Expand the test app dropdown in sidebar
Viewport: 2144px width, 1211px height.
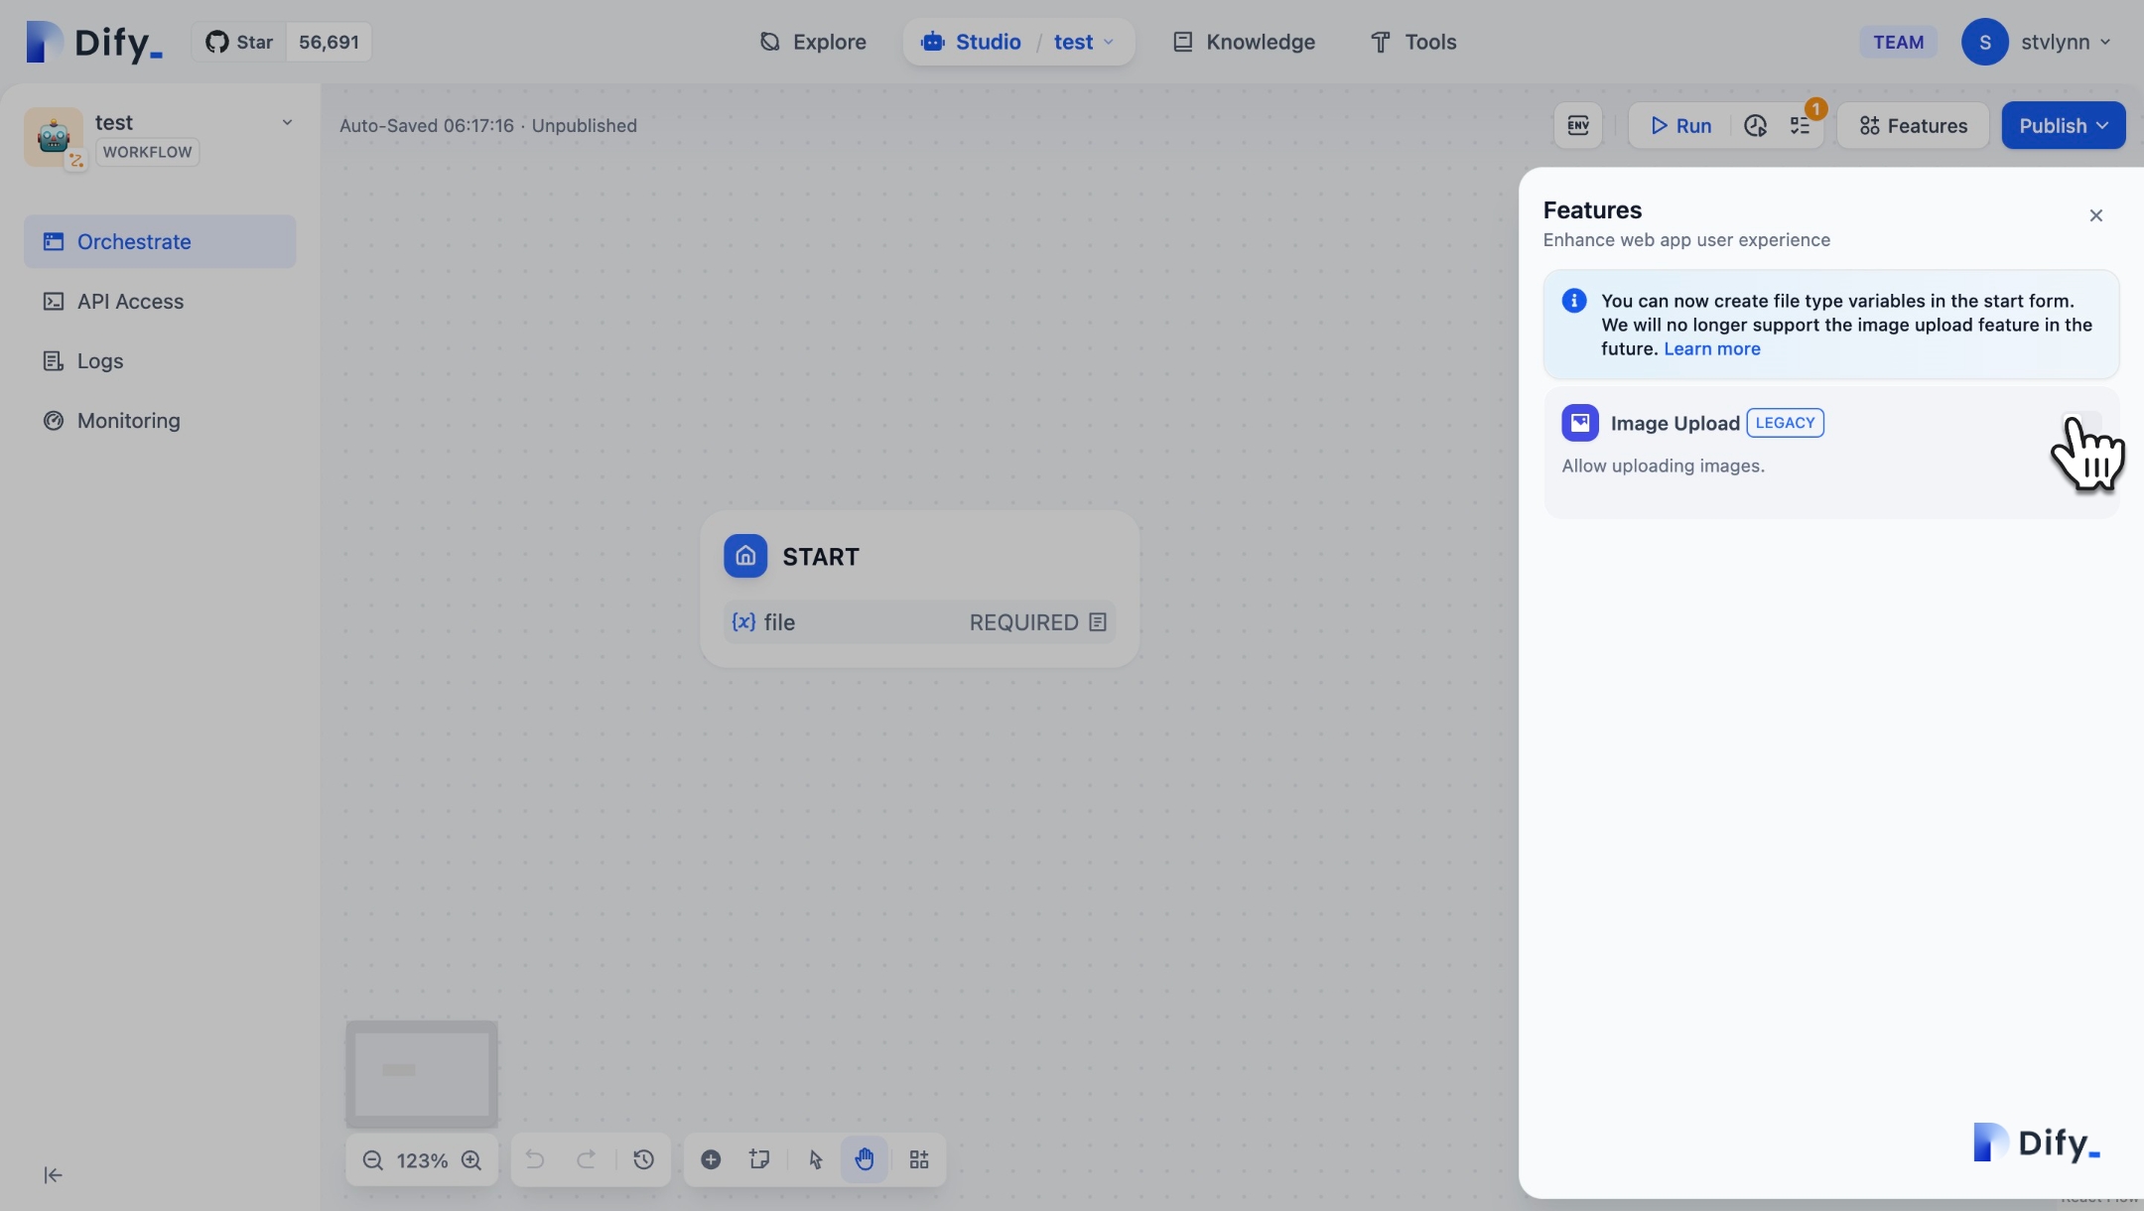(x=287, y=123)
